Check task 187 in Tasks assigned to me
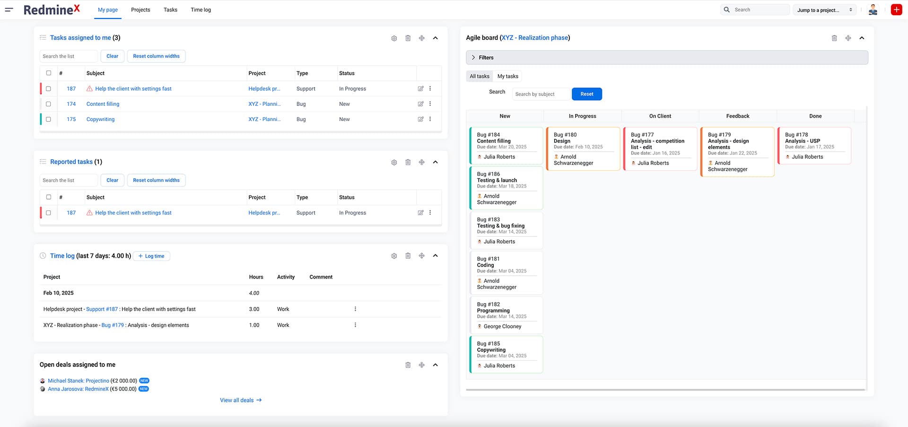908x427 pixels. 48,88
